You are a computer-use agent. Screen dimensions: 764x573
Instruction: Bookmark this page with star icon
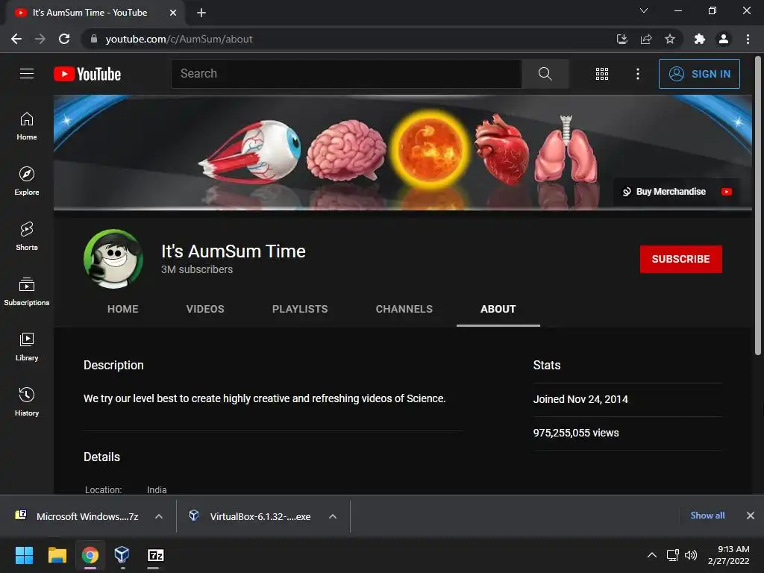[x=670, y=39]
